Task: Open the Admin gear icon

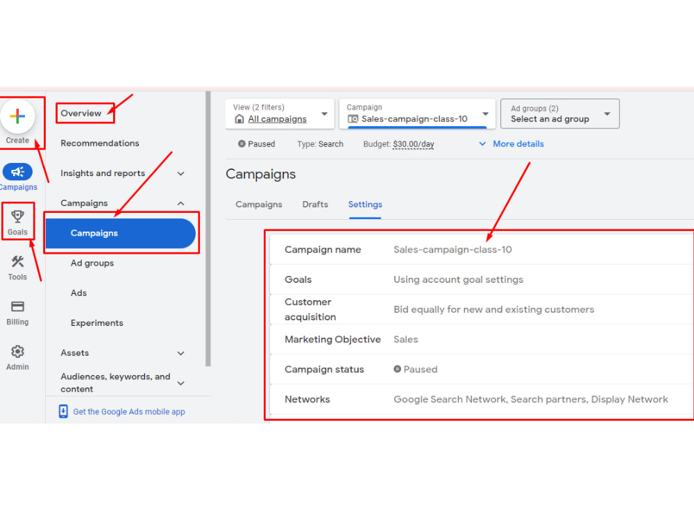Action: pyautogui.click(x=17, y=352)
